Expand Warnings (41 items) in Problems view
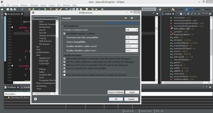This screenshot has width=213, height=113. [x=6, y=97]
